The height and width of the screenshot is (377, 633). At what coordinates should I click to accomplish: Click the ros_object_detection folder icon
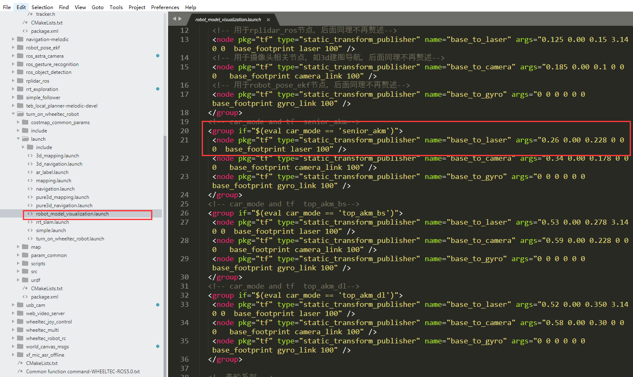[x=20, y=72]
